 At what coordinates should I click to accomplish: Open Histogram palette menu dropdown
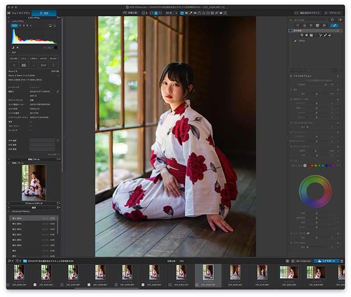(58, 18)
